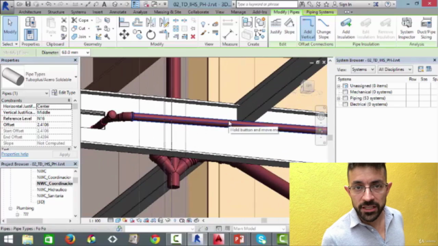Expand the Select panel dropdown
438x246 pixels.
[x=10, y=44]
